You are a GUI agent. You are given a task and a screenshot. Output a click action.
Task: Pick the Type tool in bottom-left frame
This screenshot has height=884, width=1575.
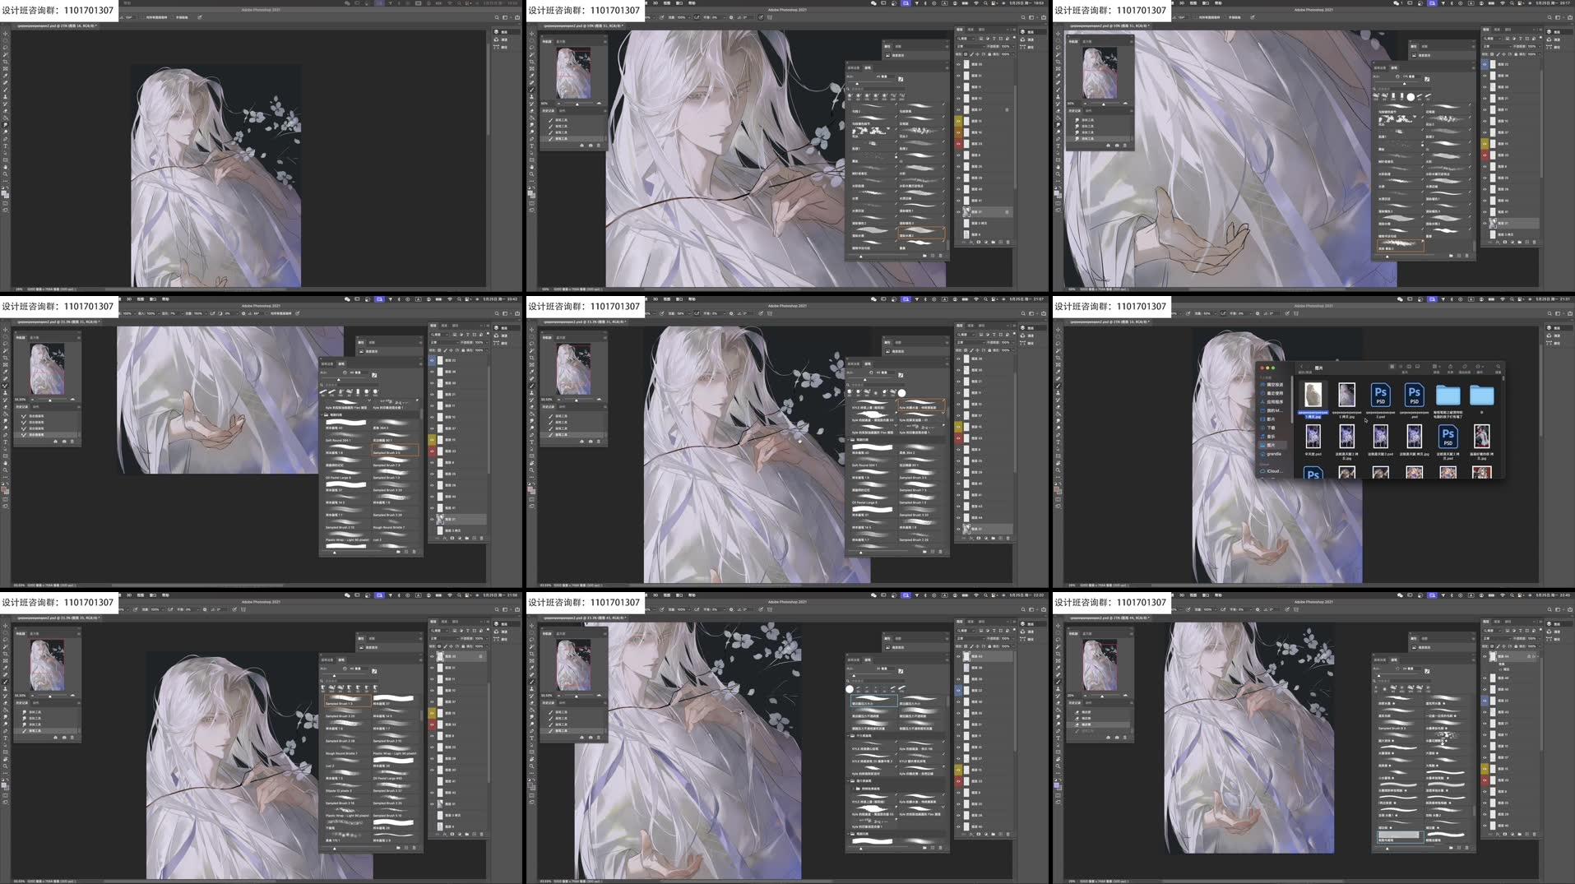[5, 738]
